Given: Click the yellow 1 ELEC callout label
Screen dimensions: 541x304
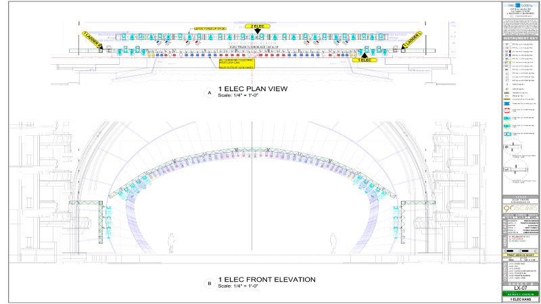Looking at the screenshot, I should click(364, 61).
